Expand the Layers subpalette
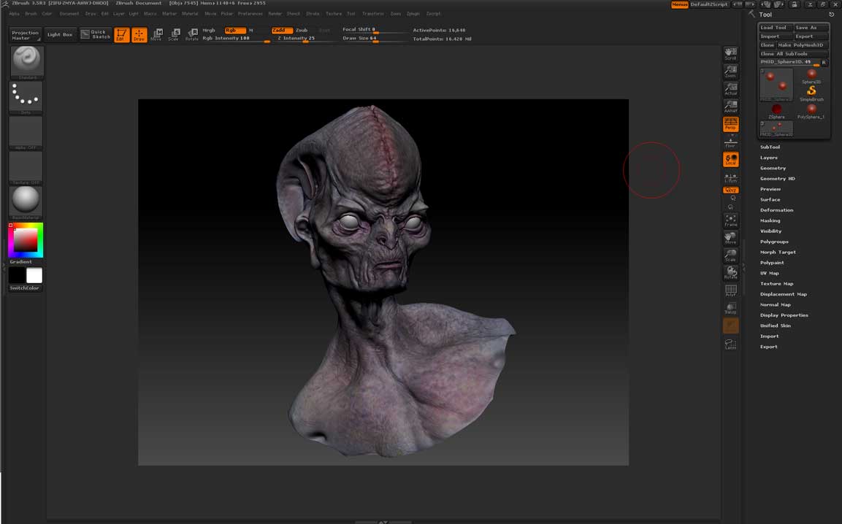The width and height of the screenshot is (842, 524). click(x=768, y=158)
